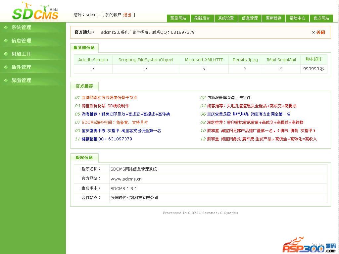Open 帮助中心 top tab
Screen dimensions: 339x254
coord(298,18)
